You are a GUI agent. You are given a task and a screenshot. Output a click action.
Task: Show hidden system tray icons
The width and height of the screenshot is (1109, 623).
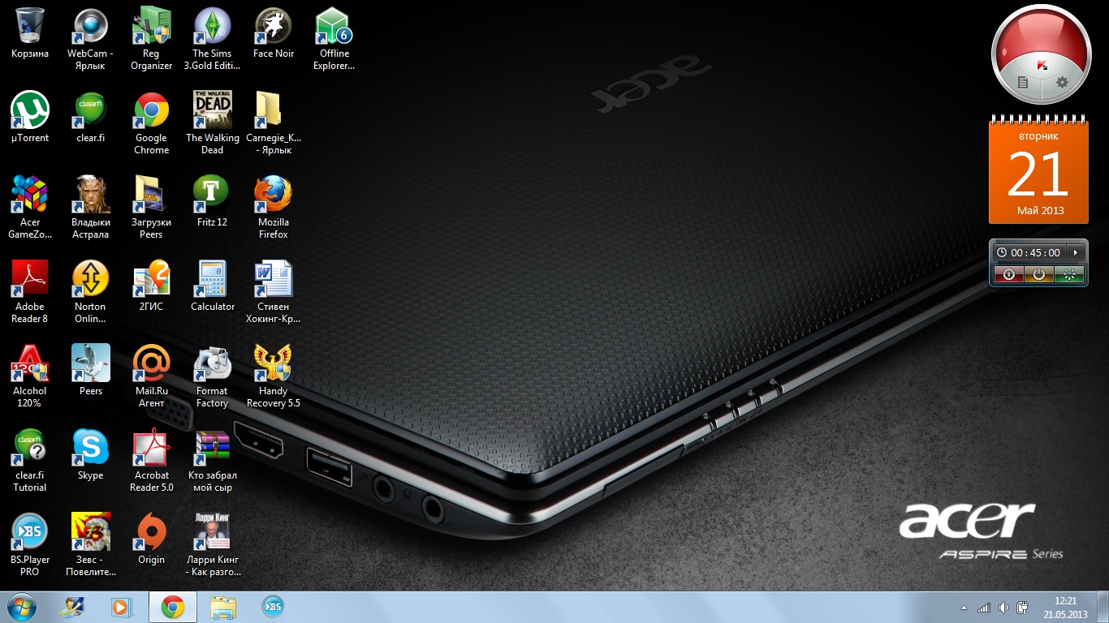tap(964, 608)
